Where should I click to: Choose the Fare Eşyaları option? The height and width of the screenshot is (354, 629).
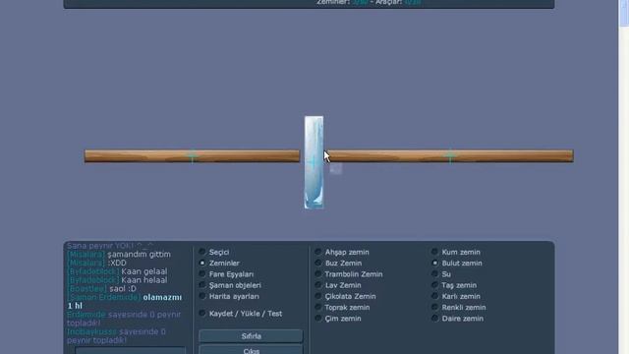point(202,274)
